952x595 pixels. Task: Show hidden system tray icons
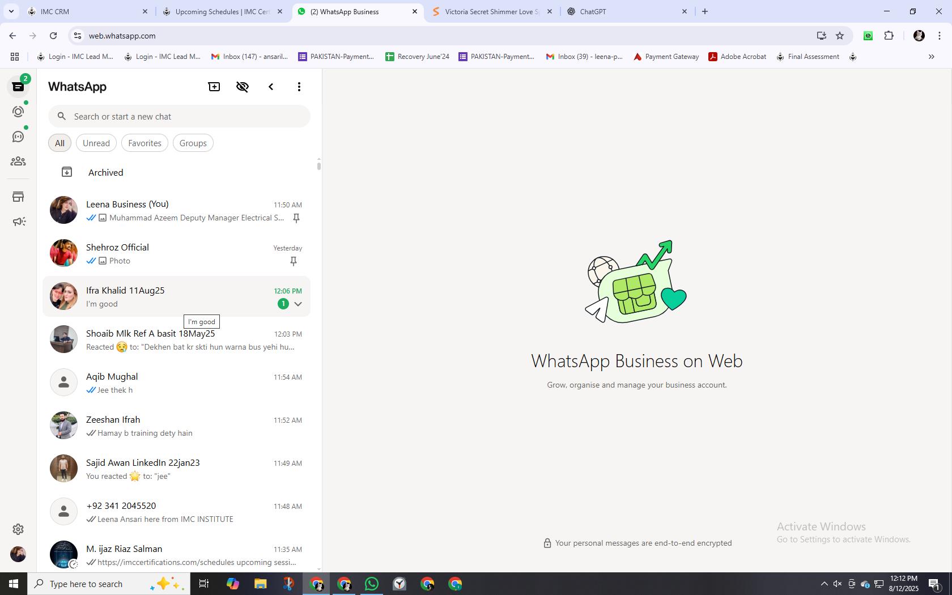point(824,584)
